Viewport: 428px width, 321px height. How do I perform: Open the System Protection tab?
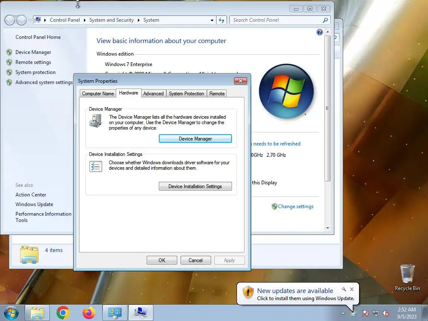click(x=186, y=94)
